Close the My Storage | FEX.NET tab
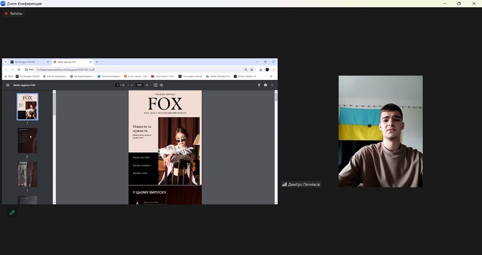This screenshot has width=482, height=255. pos(48,62)
